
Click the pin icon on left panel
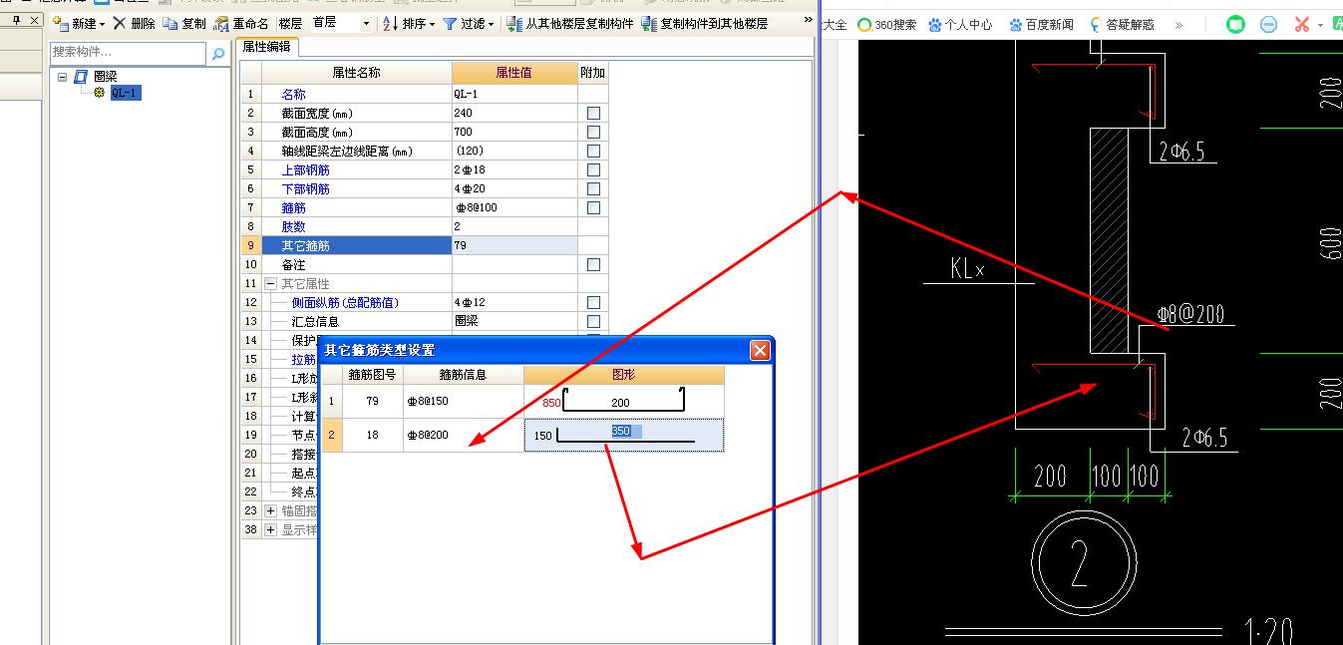coord(17,20)
